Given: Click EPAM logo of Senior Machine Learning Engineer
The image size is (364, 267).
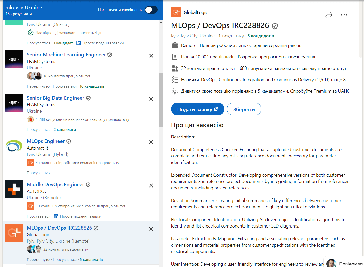Looking at the screenshot, I should (x=14, y=59).
